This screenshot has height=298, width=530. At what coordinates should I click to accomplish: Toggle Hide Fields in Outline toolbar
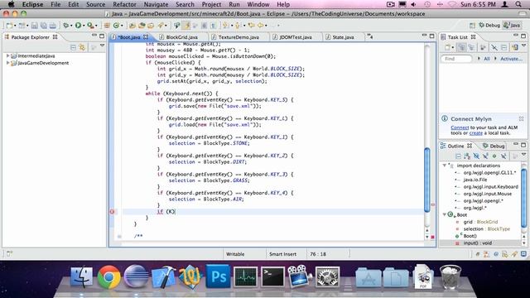(x=476, y=156)
